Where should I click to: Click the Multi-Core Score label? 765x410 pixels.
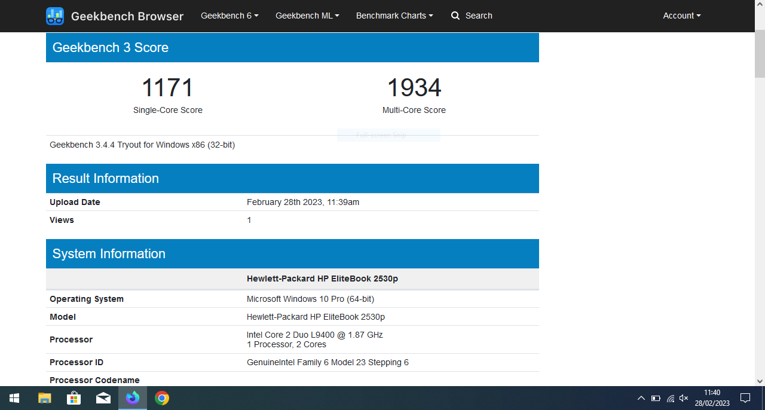[x=414, y=110]
